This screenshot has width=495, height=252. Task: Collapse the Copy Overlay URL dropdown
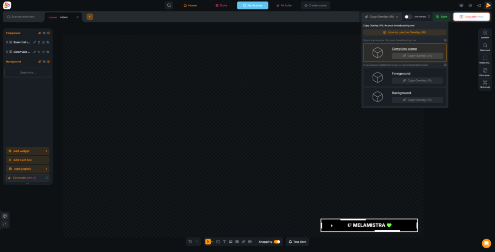point(382,16)
